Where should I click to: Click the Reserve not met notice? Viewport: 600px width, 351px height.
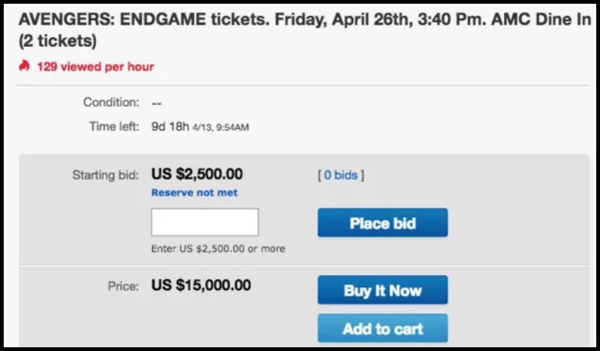coord(194,193)
